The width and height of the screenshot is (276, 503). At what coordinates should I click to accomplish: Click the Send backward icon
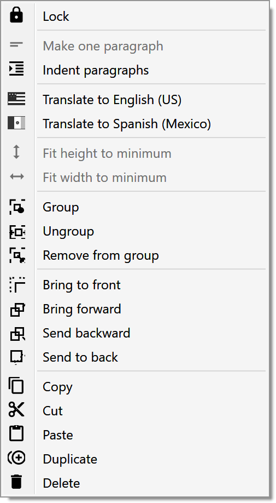[x=17, y=334]
